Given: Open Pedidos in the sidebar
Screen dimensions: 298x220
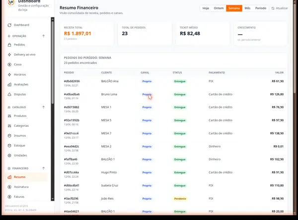Looking at the screenshot, I should [19, 45].
